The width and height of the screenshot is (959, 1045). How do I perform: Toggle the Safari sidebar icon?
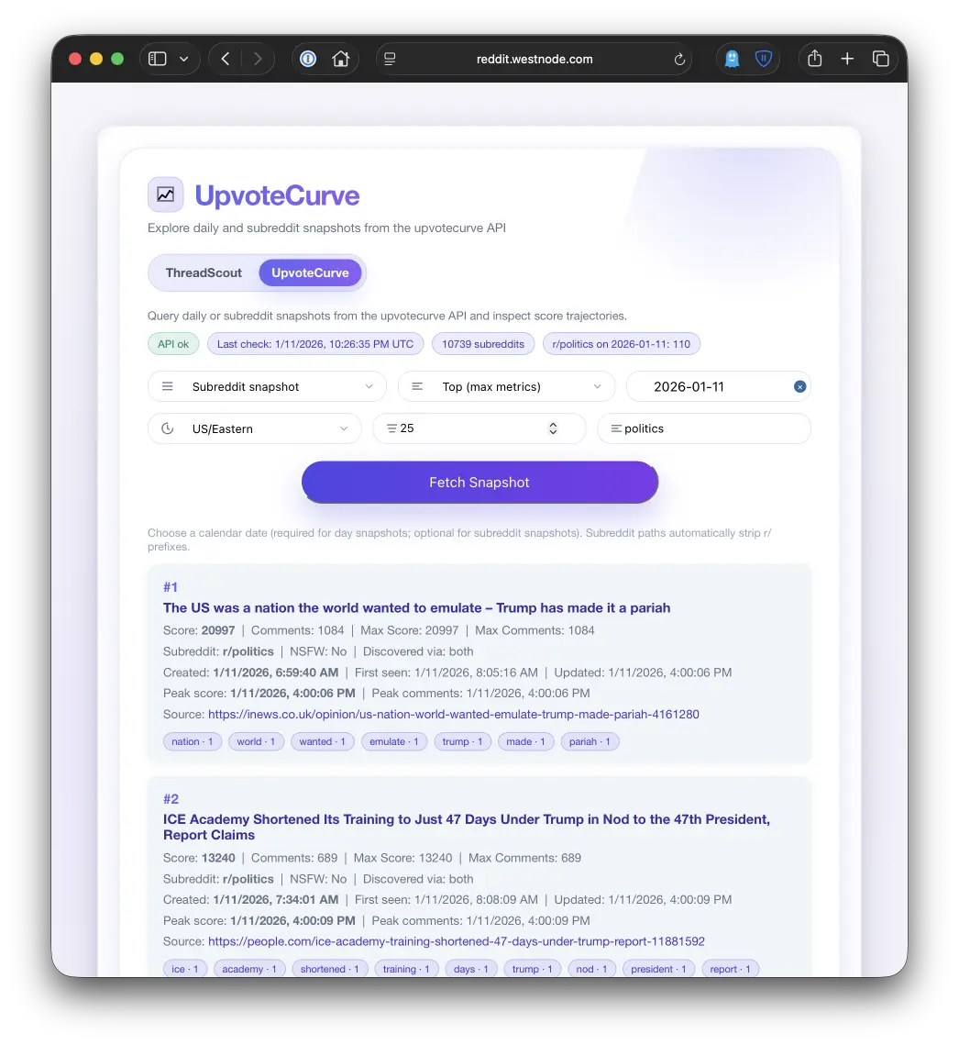tap(157, 59)
